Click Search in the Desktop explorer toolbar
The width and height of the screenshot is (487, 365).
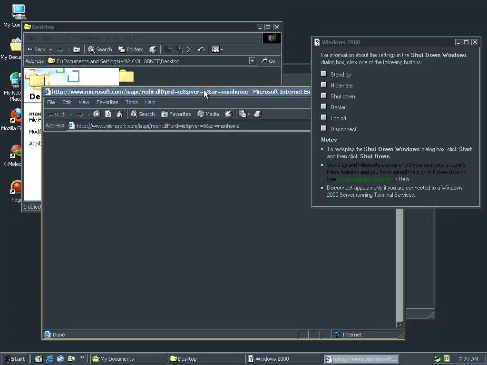point(100,49)
